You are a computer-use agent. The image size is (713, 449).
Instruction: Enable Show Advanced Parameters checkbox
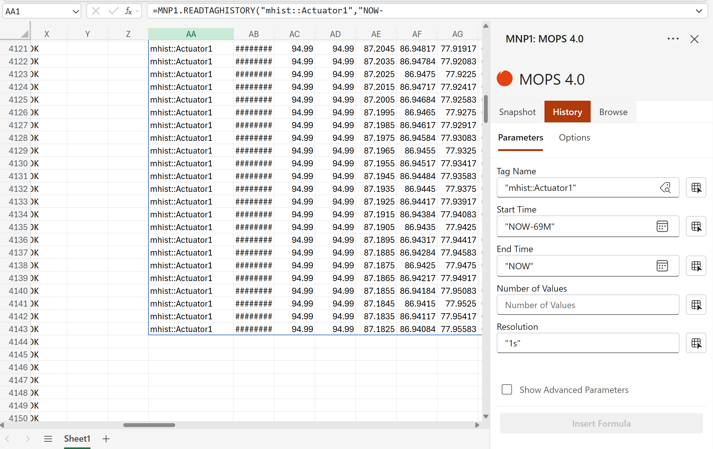tap(507, 389)
